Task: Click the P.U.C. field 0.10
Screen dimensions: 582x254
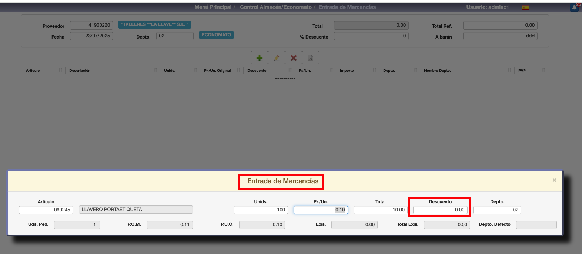Action: pyautogui.click(x=262, y=225)
